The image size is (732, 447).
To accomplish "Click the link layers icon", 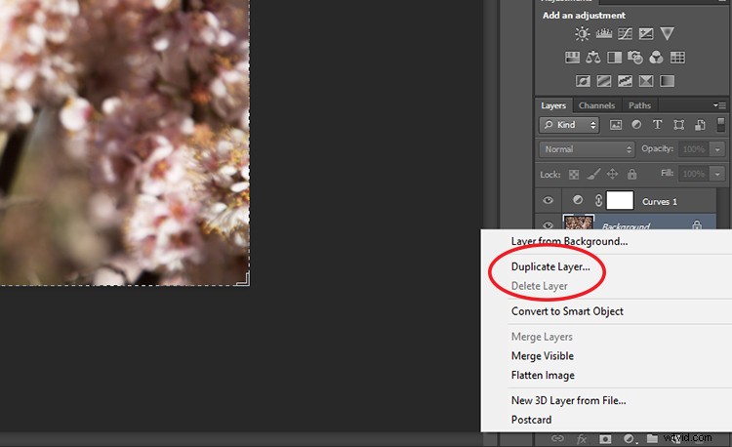I will 557,438.
